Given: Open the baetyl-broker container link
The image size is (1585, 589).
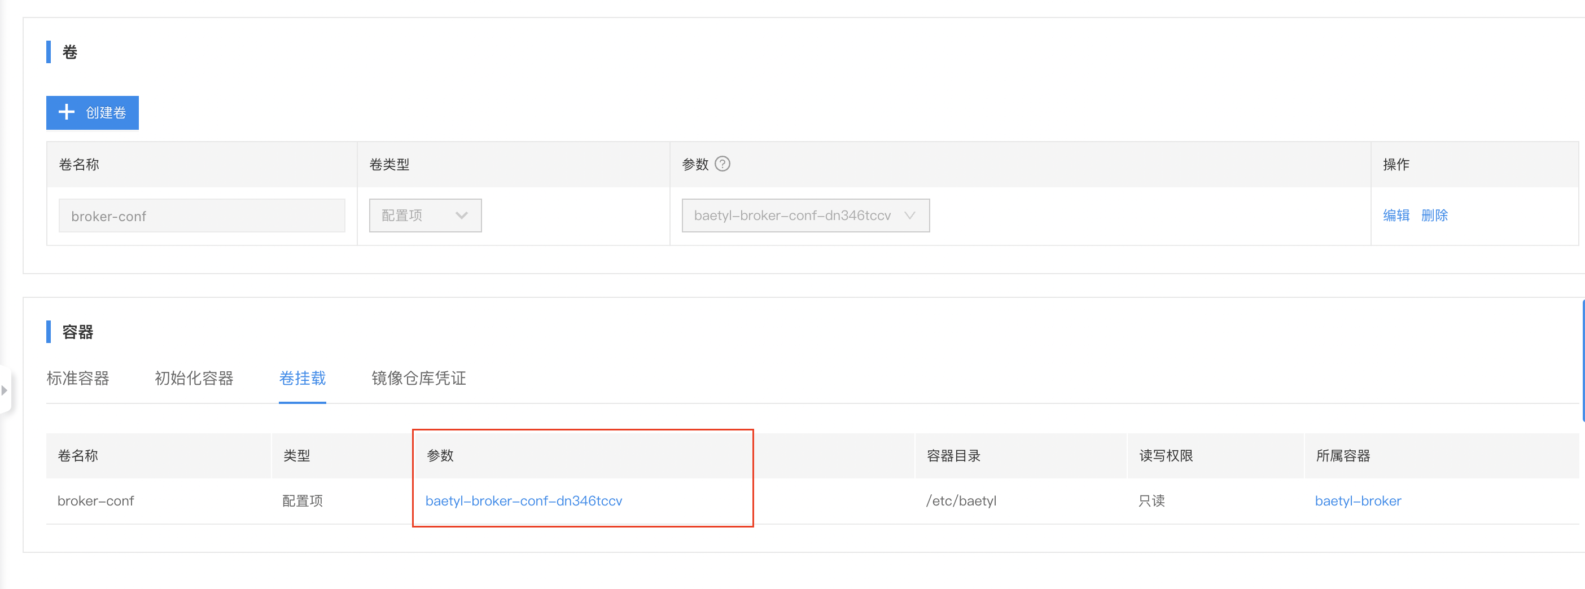Looking at the screenshot, I should click(x=1358, y=501).
